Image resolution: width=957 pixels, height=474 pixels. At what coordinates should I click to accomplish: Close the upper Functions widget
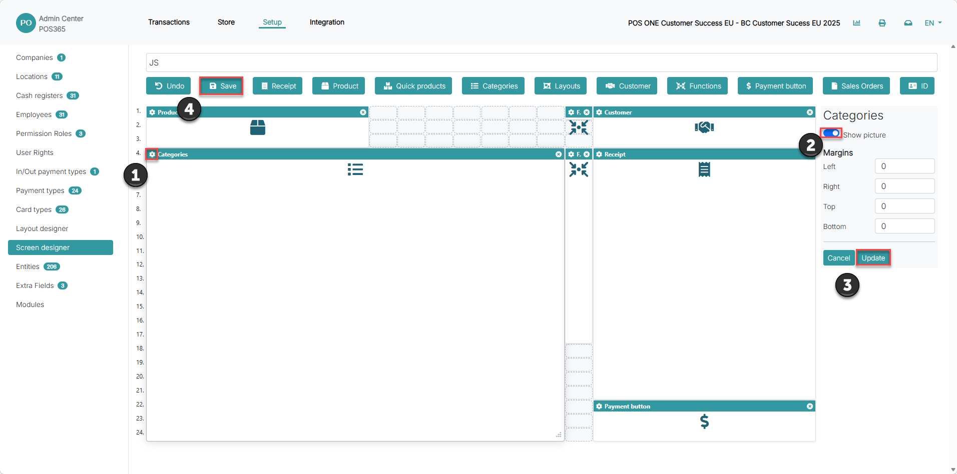point(587,112)
